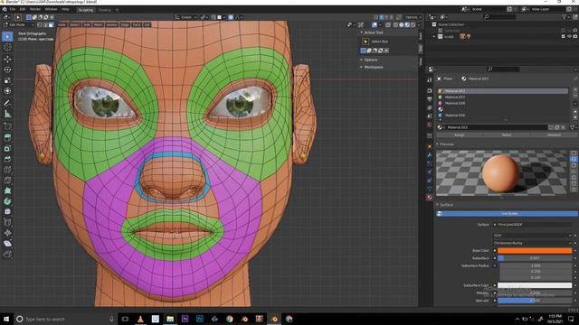Viewport: 579px width, 325px height.
Task: Open the Subsurface method dropdown Christensen-Burley
Action: [x=532, y=243]
